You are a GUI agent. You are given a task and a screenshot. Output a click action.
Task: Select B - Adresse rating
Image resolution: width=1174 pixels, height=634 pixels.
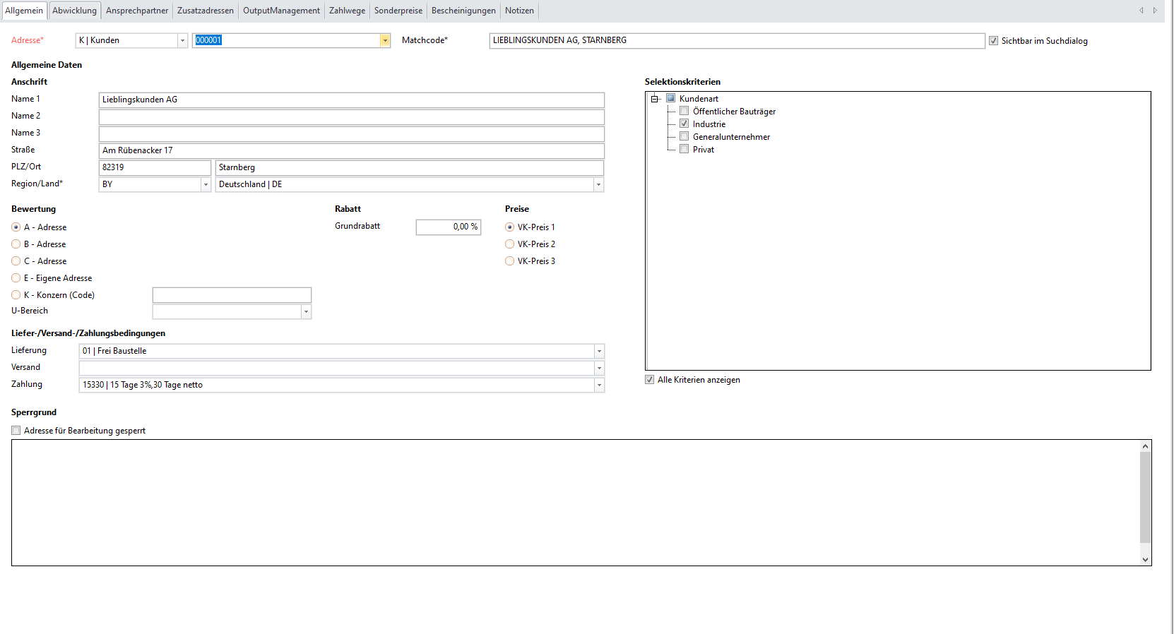pyautogui.click(x=16, y=244)
